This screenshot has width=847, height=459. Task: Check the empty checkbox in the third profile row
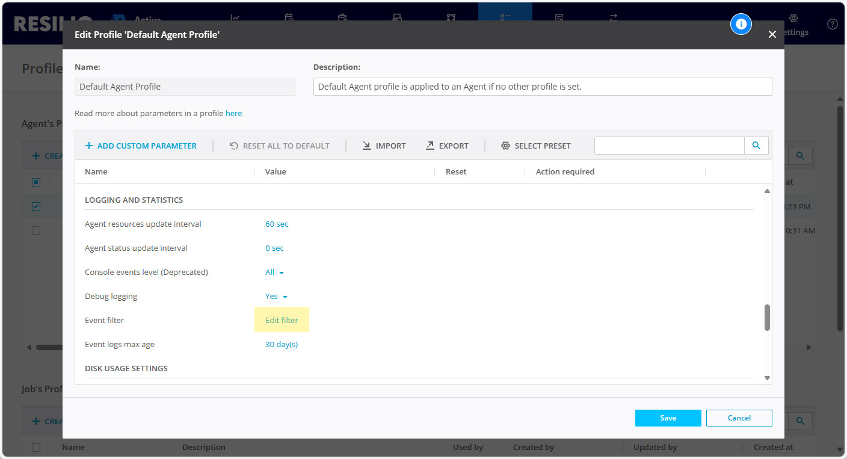pyautogui.click(x=35, y=230)
